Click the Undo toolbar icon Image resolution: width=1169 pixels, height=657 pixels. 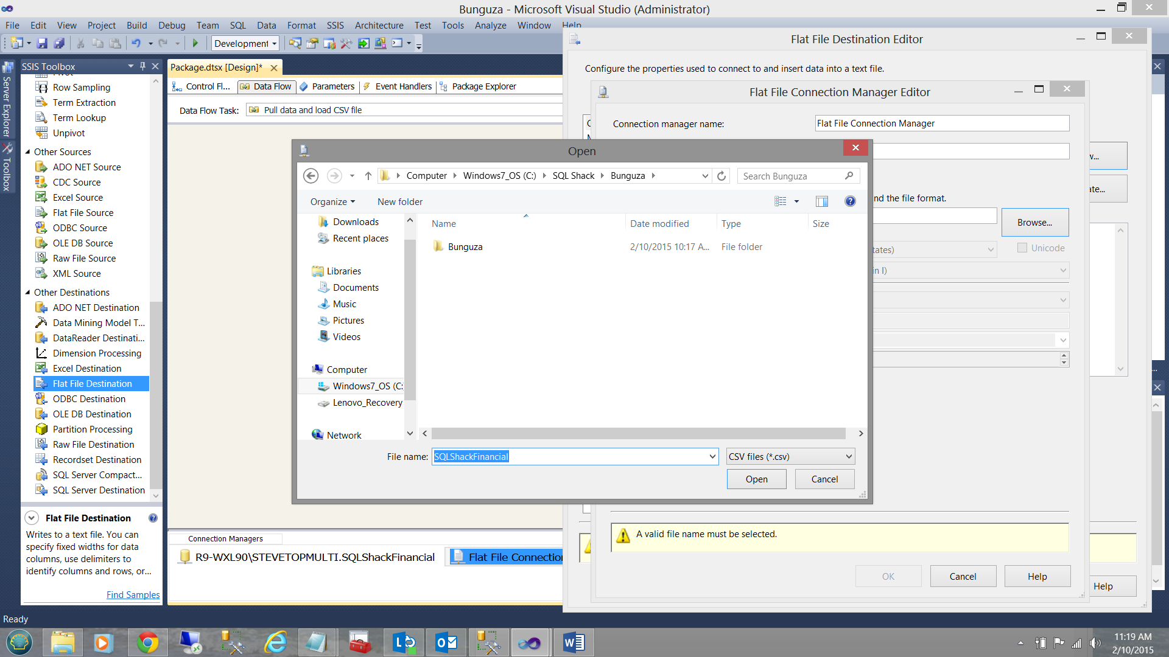point(136,43)
